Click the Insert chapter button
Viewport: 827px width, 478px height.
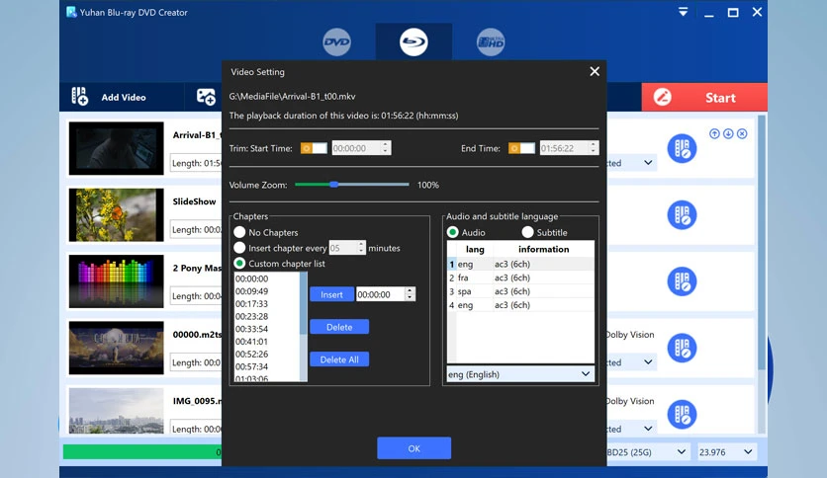tap(331, 295)
